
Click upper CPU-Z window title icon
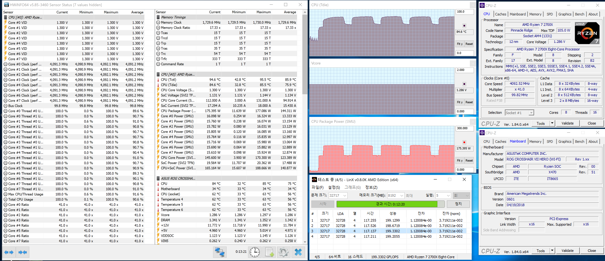482,5
